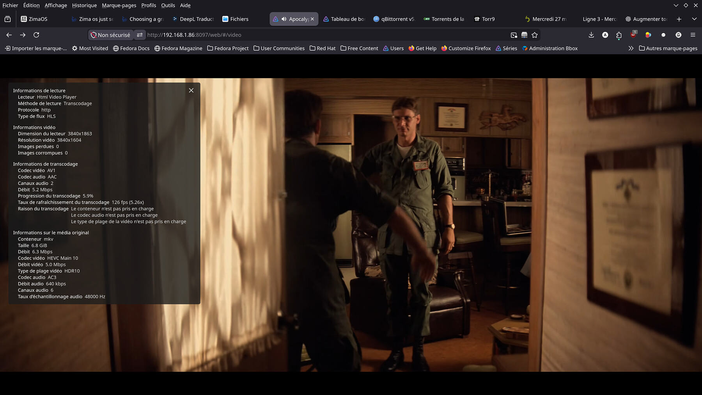Screen dimensions: 702x395
Task: Show more bookmarks with the double chevron
Action: (631, 48)
